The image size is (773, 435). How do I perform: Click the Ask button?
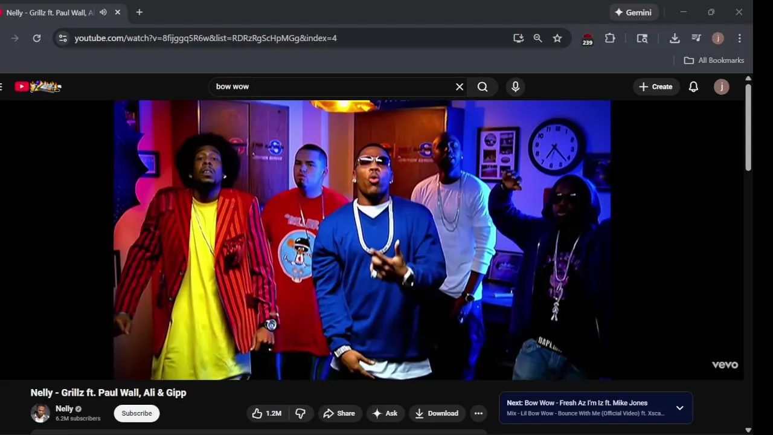[385, 413]
